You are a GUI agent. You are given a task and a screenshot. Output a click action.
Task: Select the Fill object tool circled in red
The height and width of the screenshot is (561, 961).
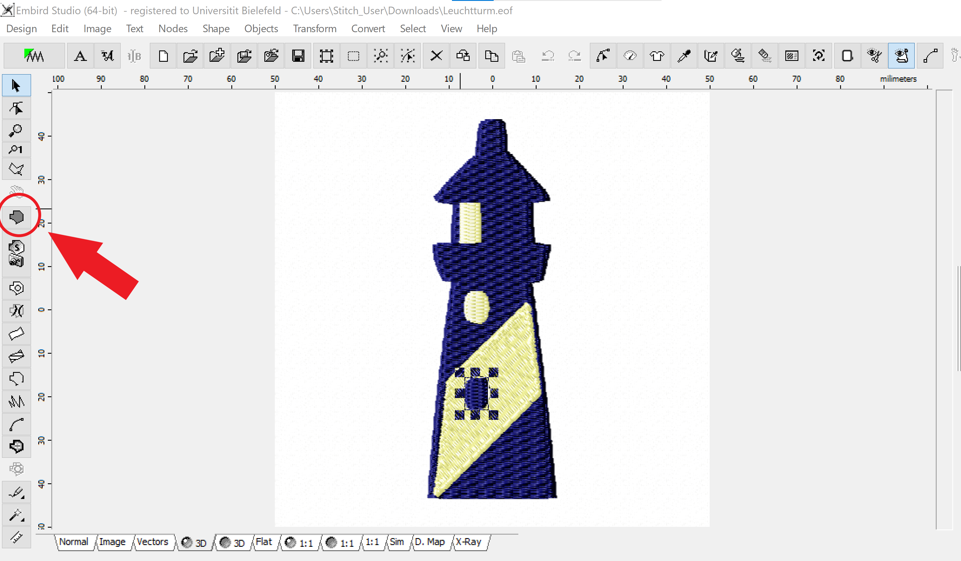coord(17,217)
